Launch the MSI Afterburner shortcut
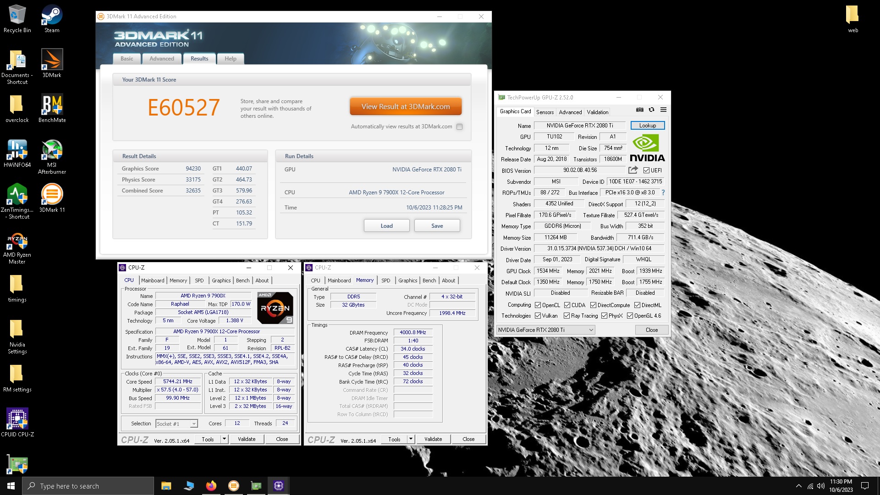880x495 pixels. click(52, 157)
